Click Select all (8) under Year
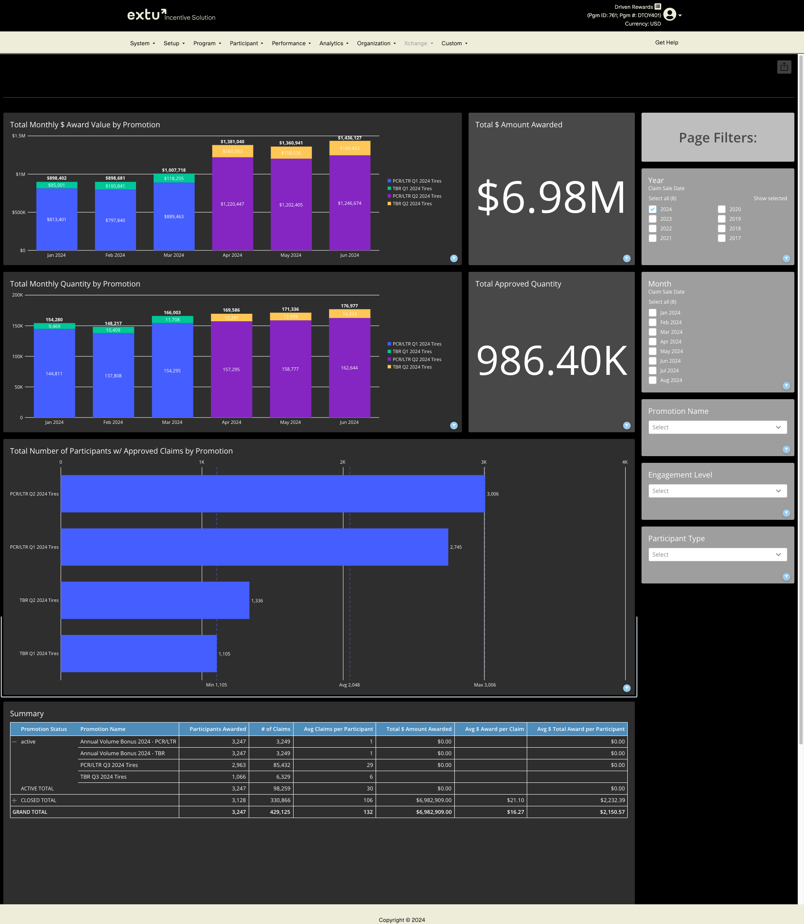 (x=662, y=199)
